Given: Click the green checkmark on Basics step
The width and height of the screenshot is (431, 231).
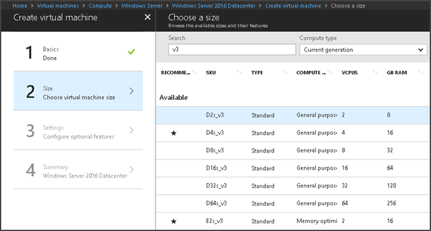Looking at the screenshot, I should (x=131, y=51).
